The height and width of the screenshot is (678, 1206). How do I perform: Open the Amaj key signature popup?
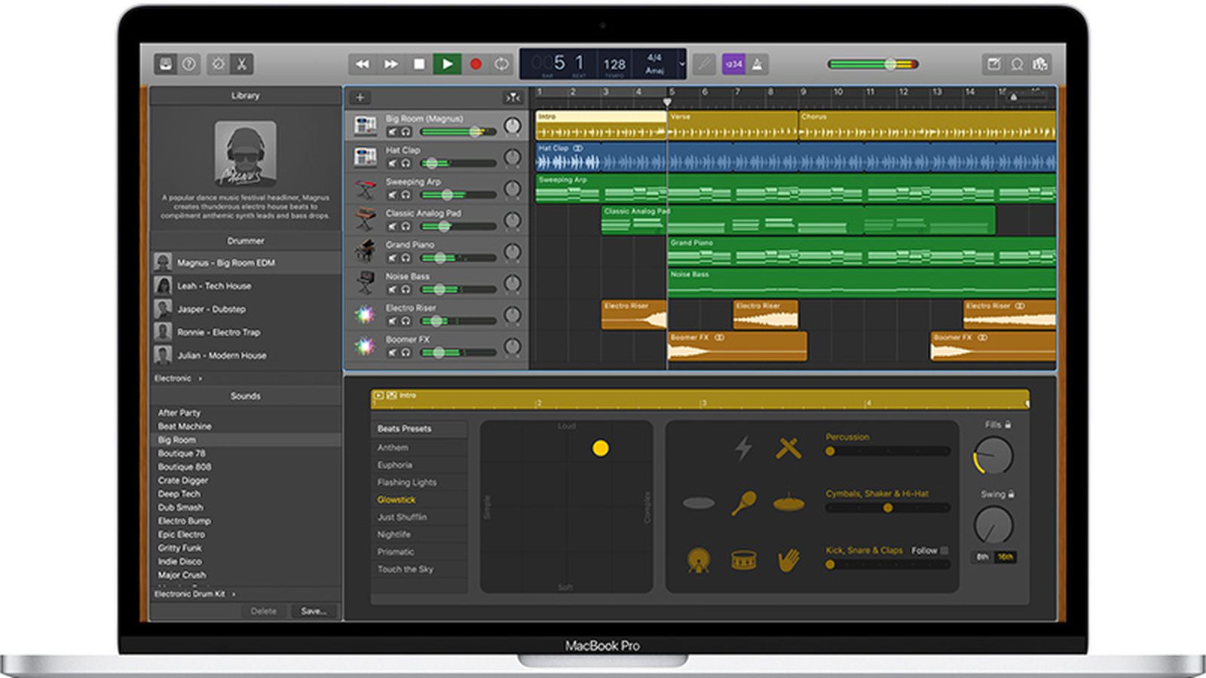654,71
